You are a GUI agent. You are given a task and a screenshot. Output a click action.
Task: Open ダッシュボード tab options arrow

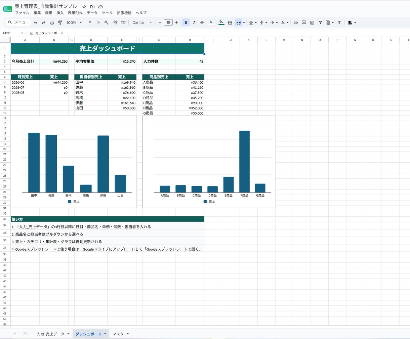coord(105,334)
